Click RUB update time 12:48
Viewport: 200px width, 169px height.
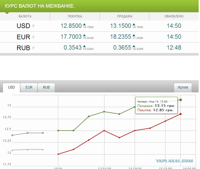[174, 48]
